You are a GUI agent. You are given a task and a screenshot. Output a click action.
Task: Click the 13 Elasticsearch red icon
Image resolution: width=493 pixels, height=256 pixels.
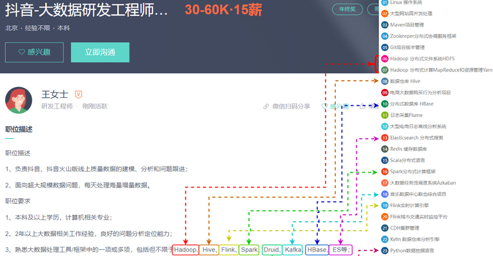coord(385,138)
